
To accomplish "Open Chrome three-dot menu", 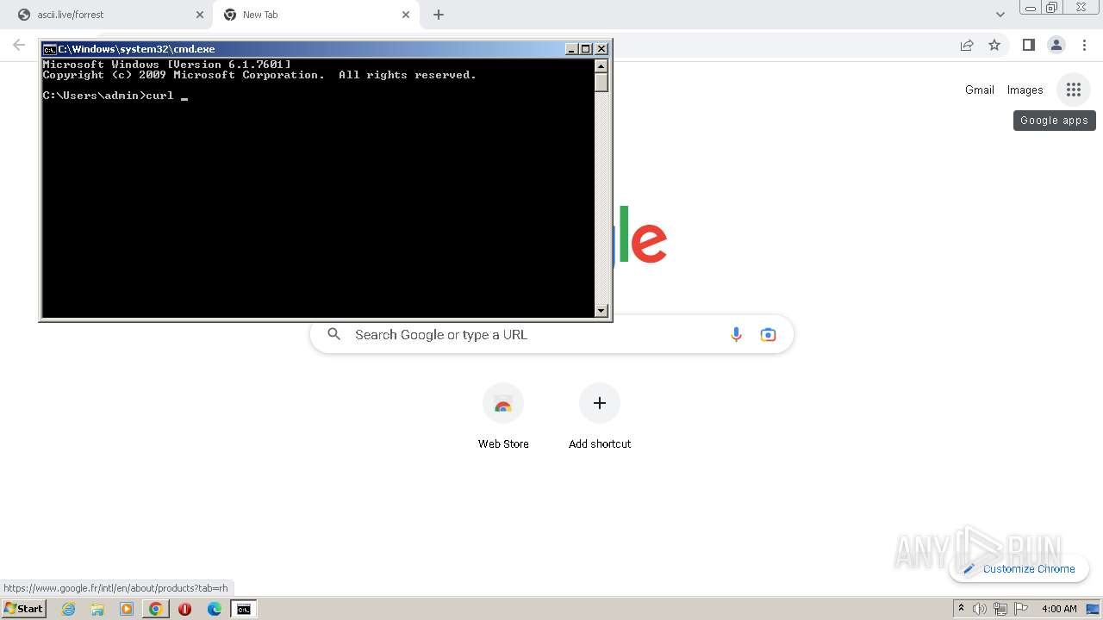I will [x=1084, y=45].
